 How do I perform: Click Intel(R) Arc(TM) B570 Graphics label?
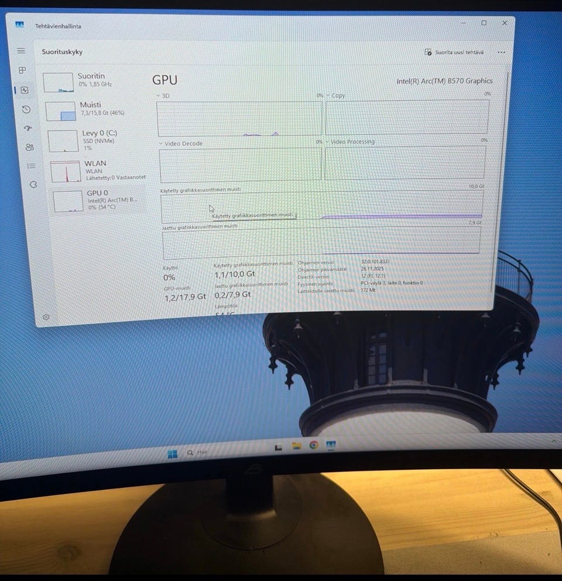tap(444, 81)
